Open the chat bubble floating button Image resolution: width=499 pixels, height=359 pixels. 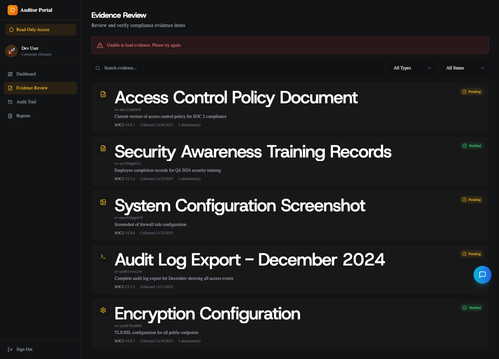point(482,275)
